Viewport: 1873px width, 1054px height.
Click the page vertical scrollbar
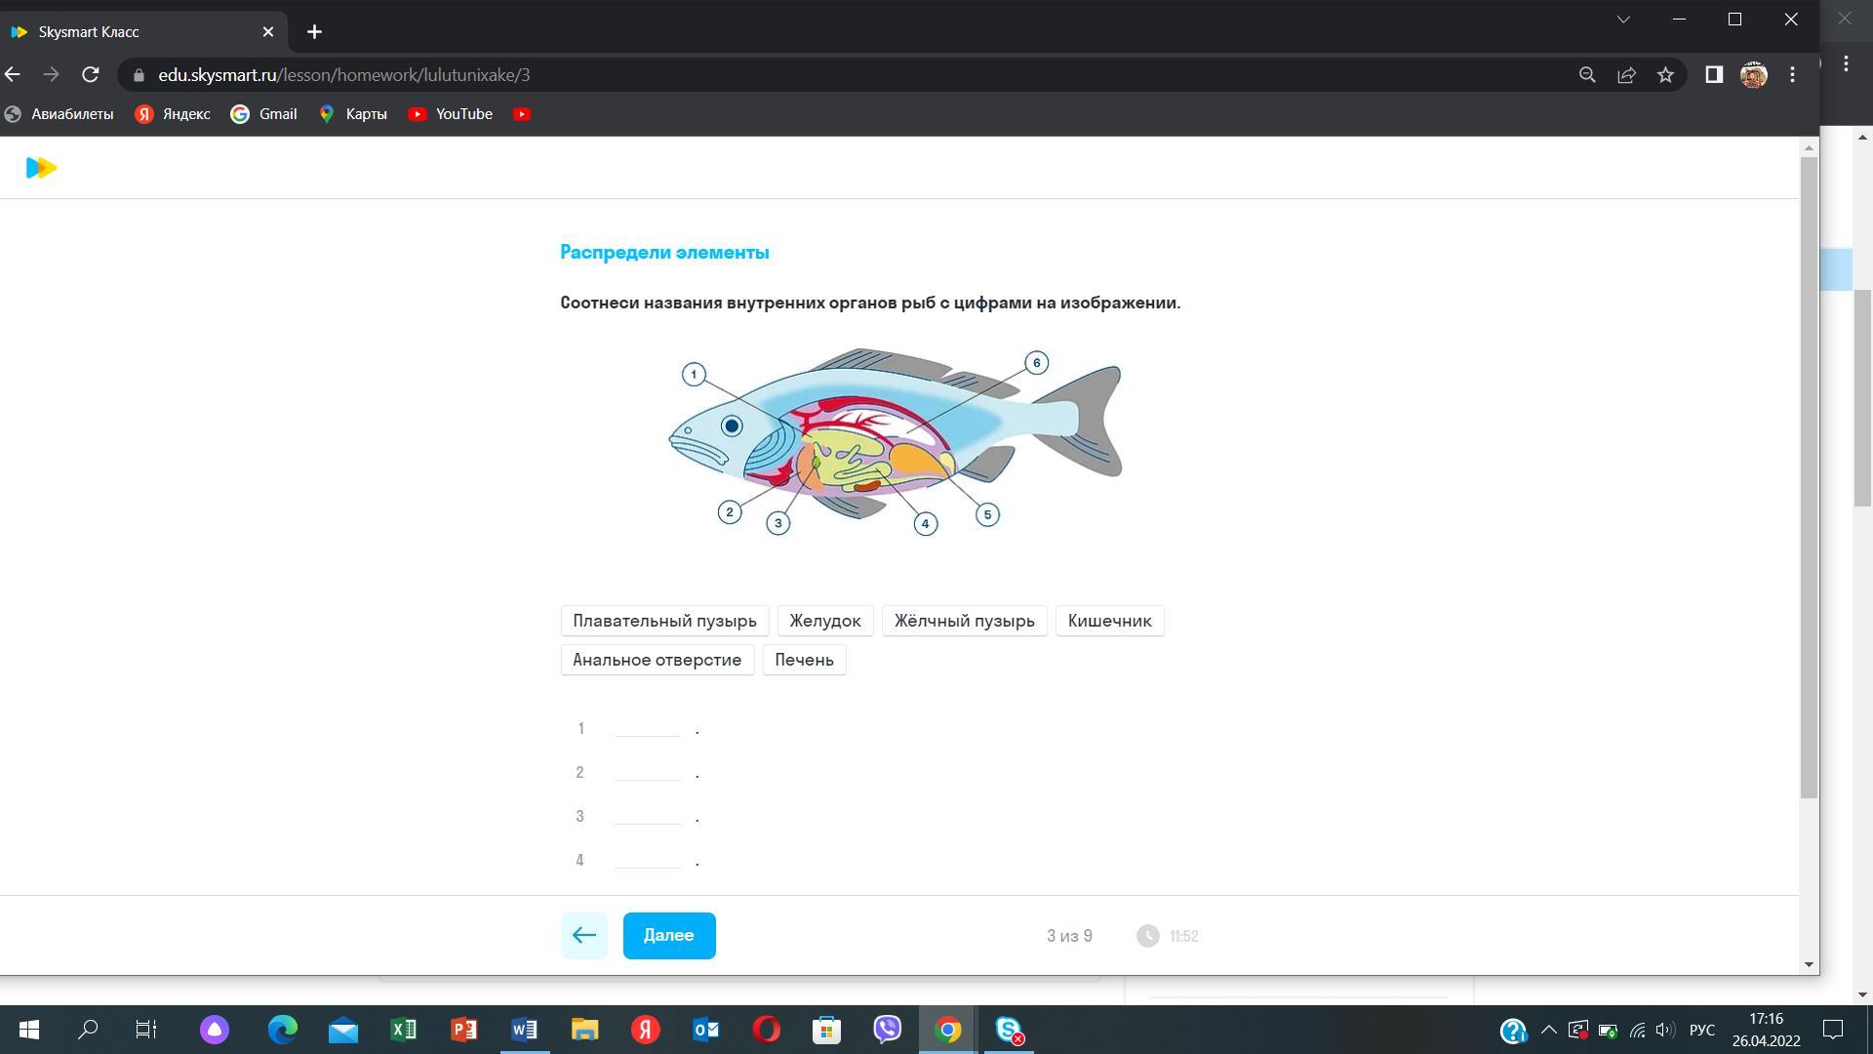pos(1809,478)
